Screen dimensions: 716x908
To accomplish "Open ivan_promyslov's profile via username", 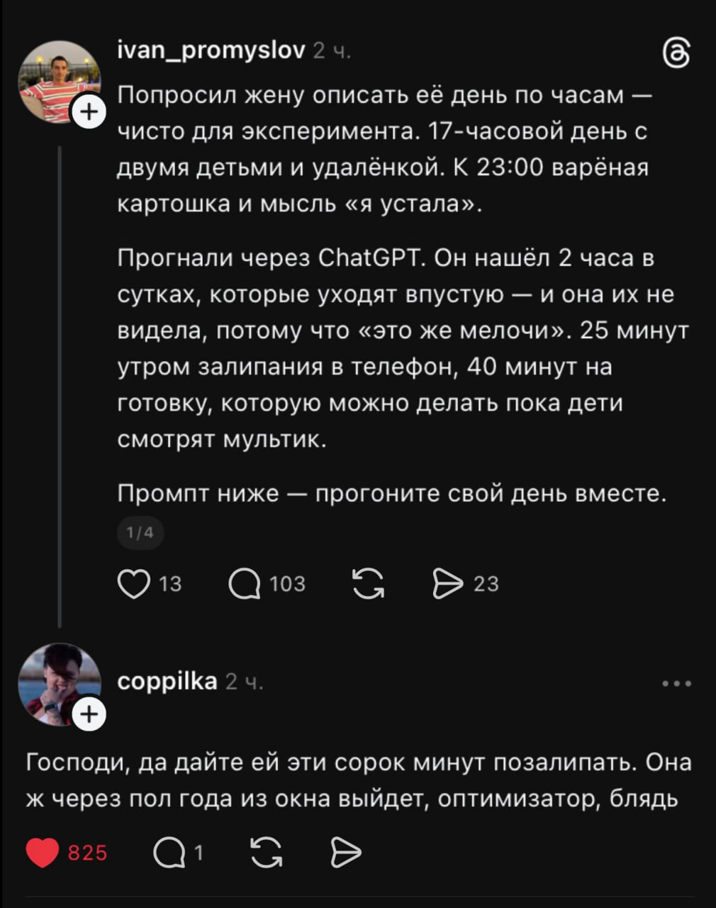I will click(211, 50).
